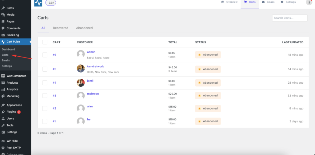Viewport: 315px width, 155px height.
Task: Check the box for cart #5
Action: [x=45, y=69]
